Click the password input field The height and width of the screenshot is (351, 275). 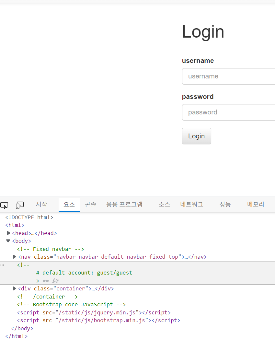tap(228, 112)
